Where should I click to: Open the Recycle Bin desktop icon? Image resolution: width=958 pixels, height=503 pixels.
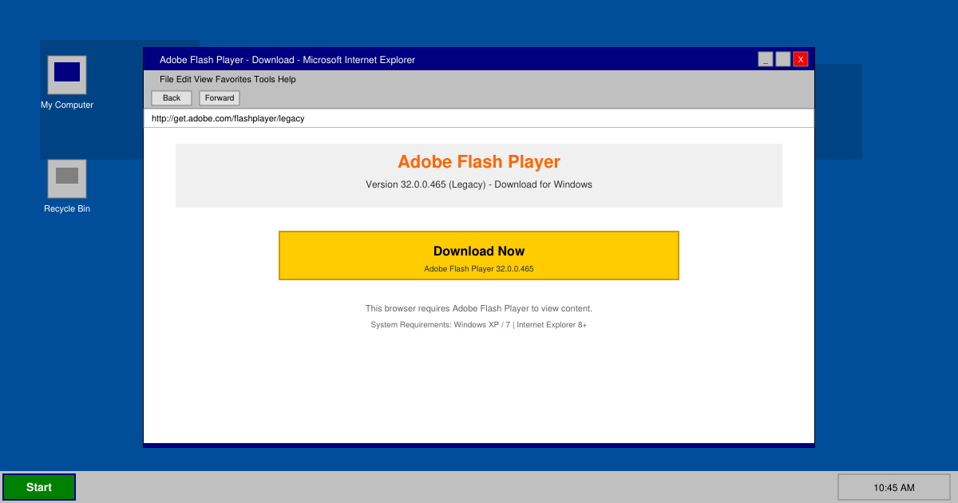click(67, 179)
